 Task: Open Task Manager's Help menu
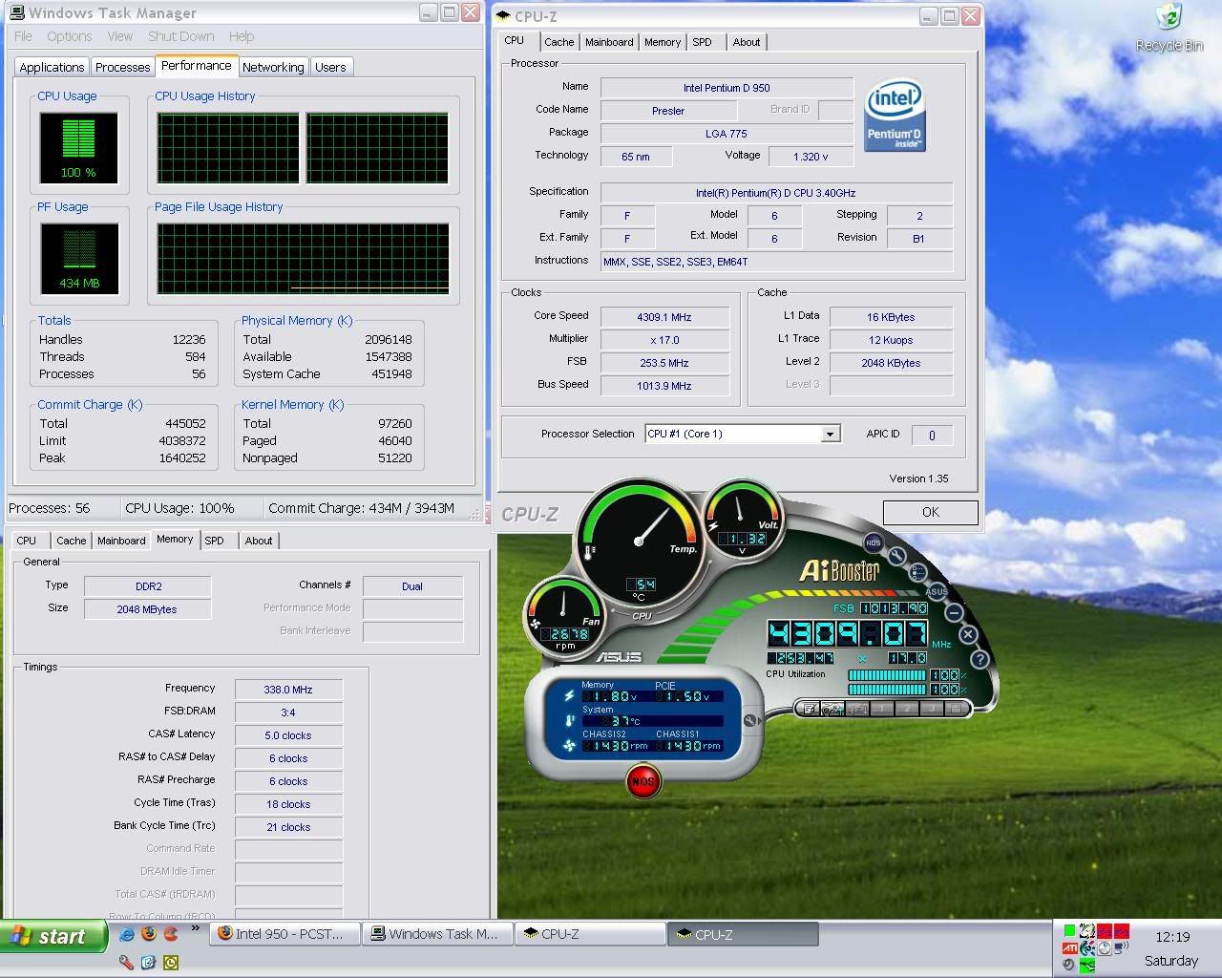[x=242, y=36]
